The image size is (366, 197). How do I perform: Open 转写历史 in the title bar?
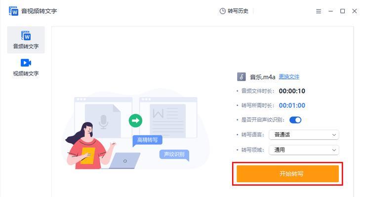pyautogui.click(x=234, y=11)
